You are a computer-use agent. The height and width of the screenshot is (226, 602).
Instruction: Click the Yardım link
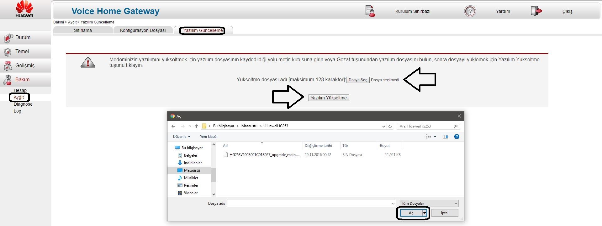(x=503, y=11)
